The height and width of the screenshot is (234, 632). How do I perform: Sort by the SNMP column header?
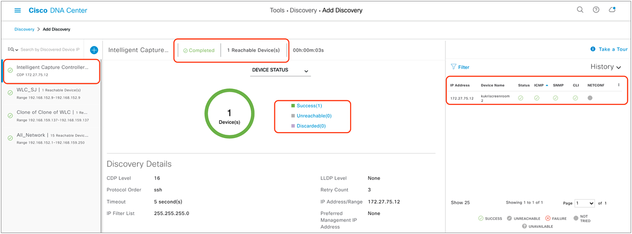[x=558, y=85]
